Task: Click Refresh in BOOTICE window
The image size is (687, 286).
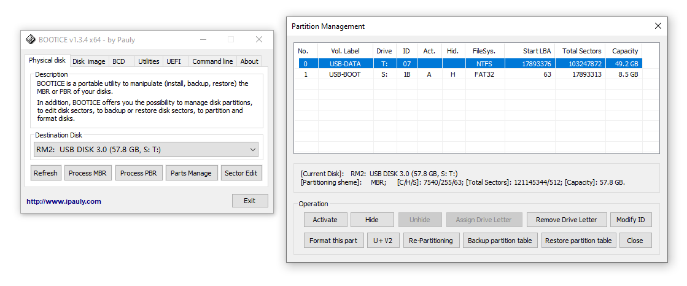Action: (45, 173)
